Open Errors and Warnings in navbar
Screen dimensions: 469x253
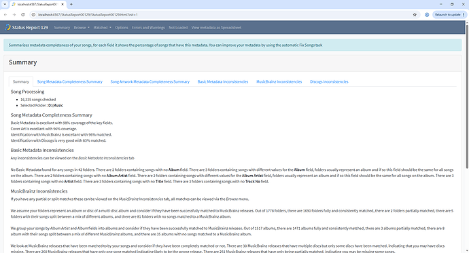(x=148, y=27)
